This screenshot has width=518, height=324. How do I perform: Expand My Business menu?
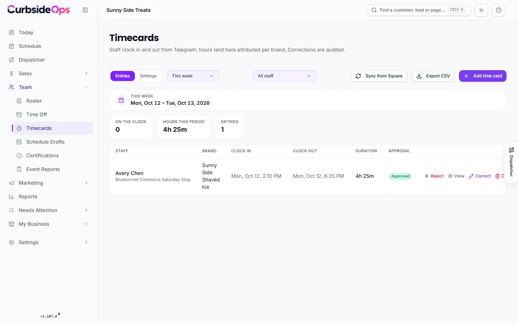click(x=49, y=224)
